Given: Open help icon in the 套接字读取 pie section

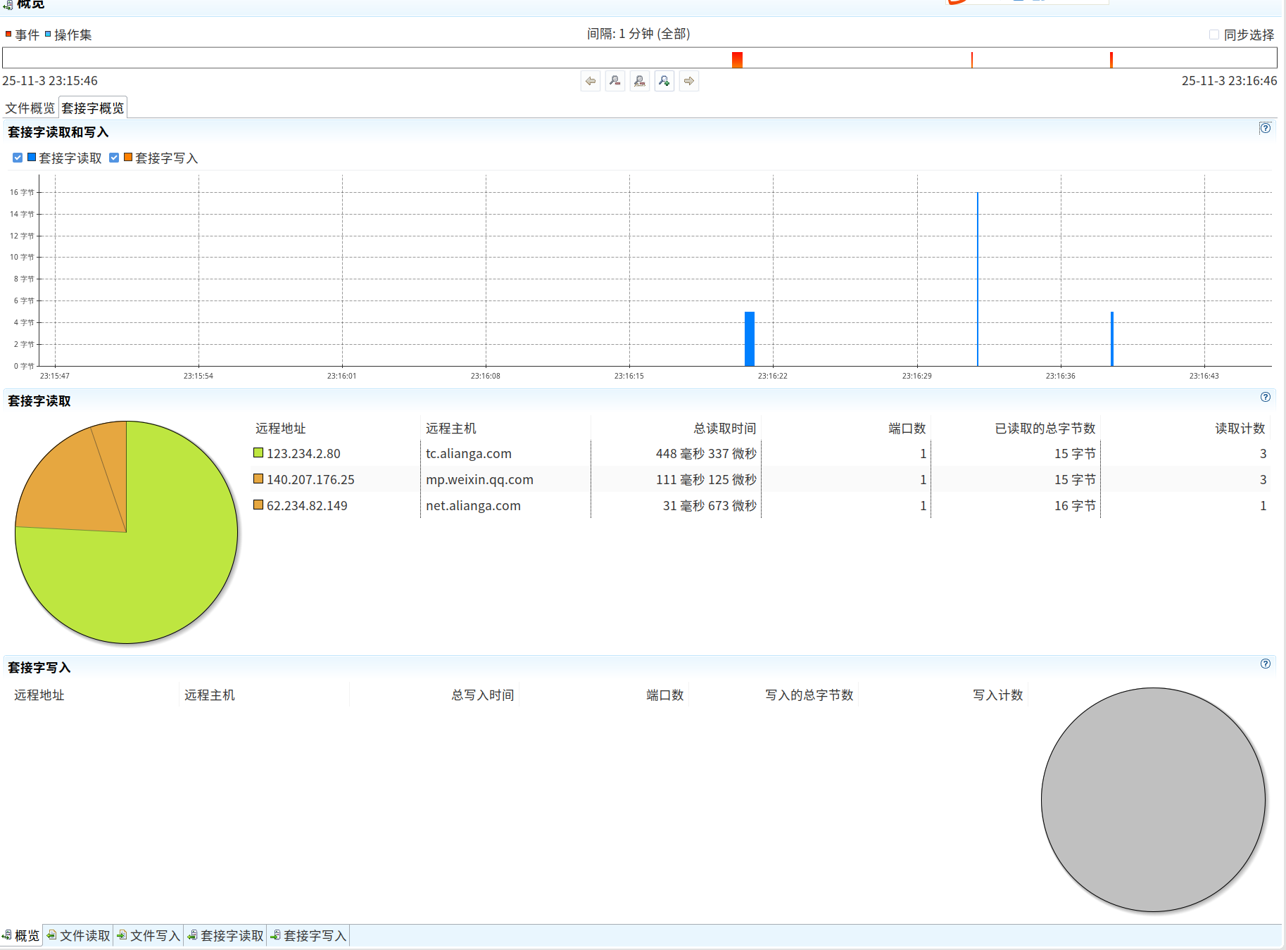Looking at the screenshot, I should coord(1265,398).
